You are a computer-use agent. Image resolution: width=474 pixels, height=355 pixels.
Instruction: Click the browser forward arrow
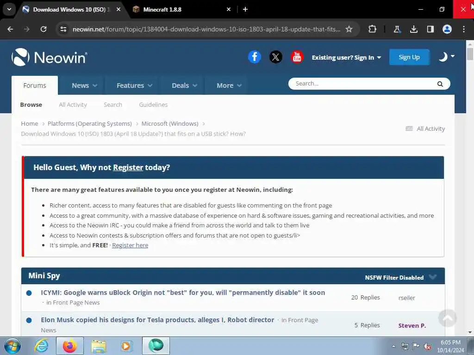(26, 29)
